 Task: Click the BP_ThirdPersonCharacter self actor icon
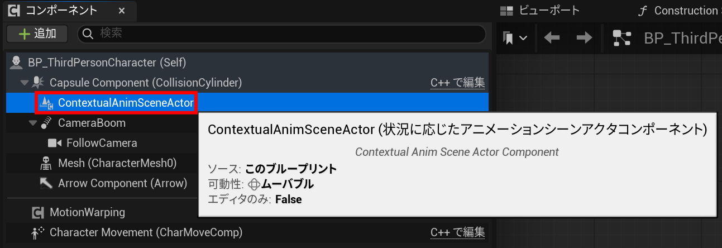coord(16,62)
